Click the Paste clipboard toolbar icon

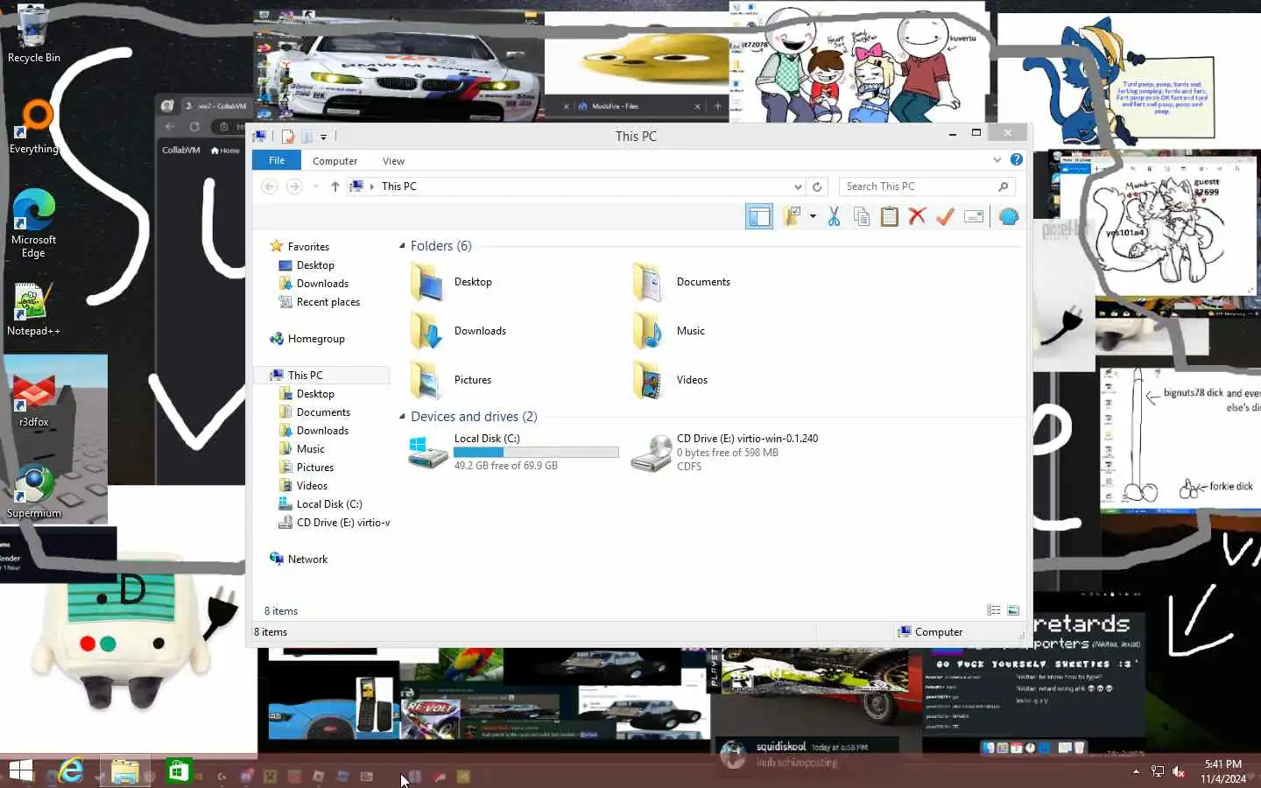click(x=889, y=216)
